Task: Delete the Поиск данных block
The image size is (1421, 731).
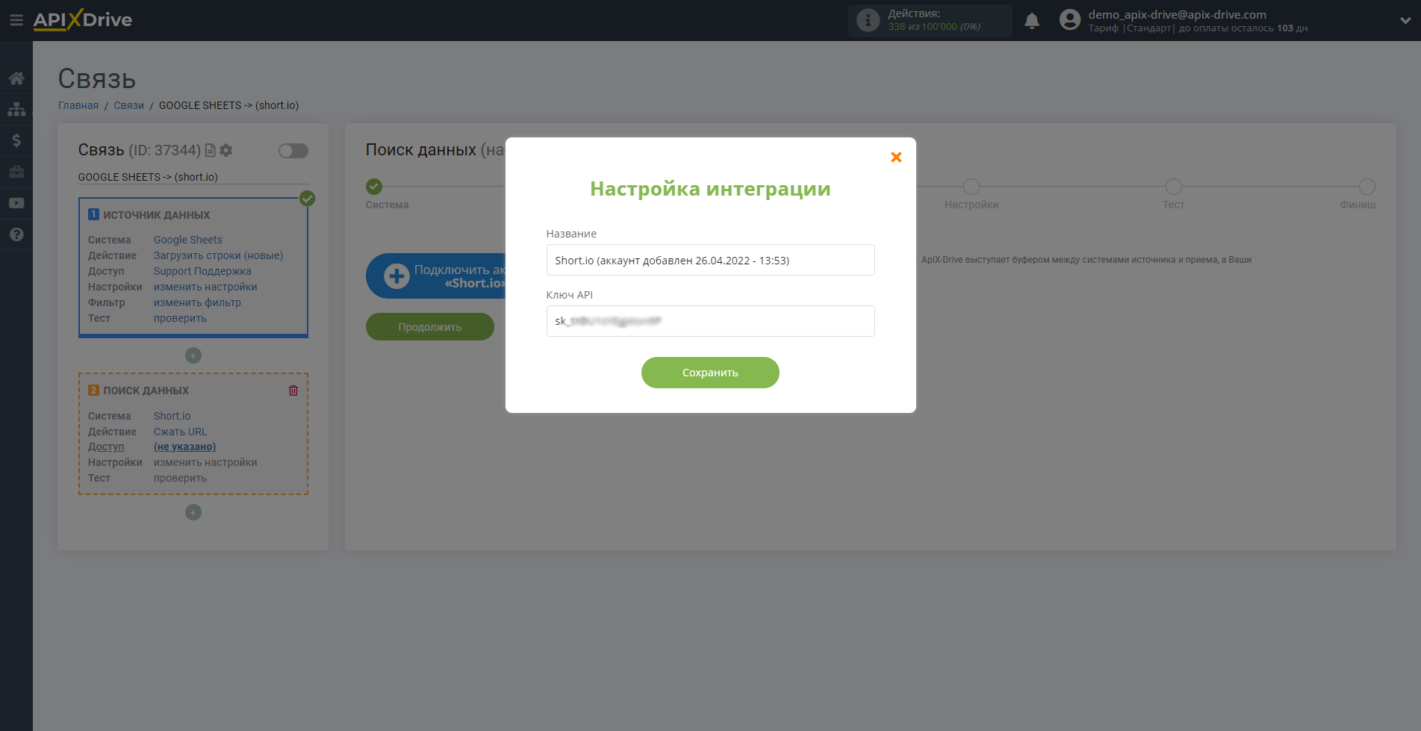Action: click(293, 391)
